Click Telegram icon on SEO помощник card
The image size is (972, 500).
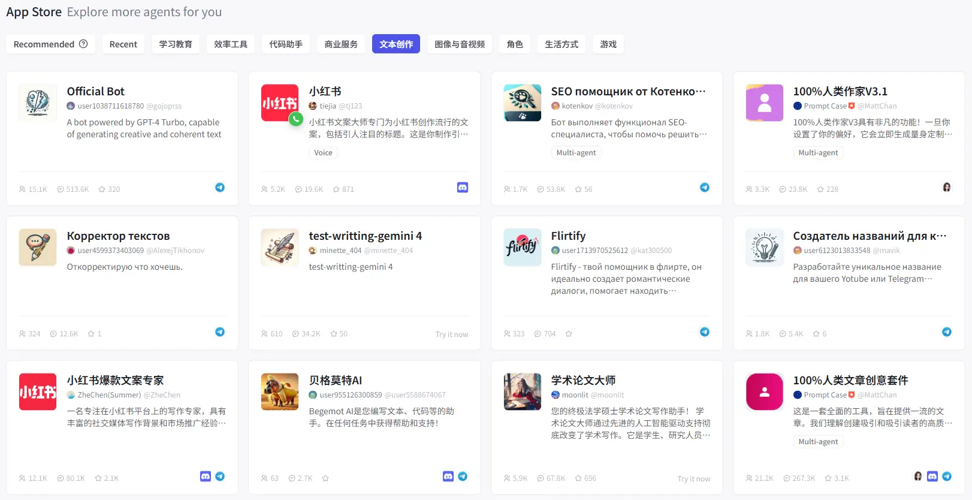(x=705, y=188)
